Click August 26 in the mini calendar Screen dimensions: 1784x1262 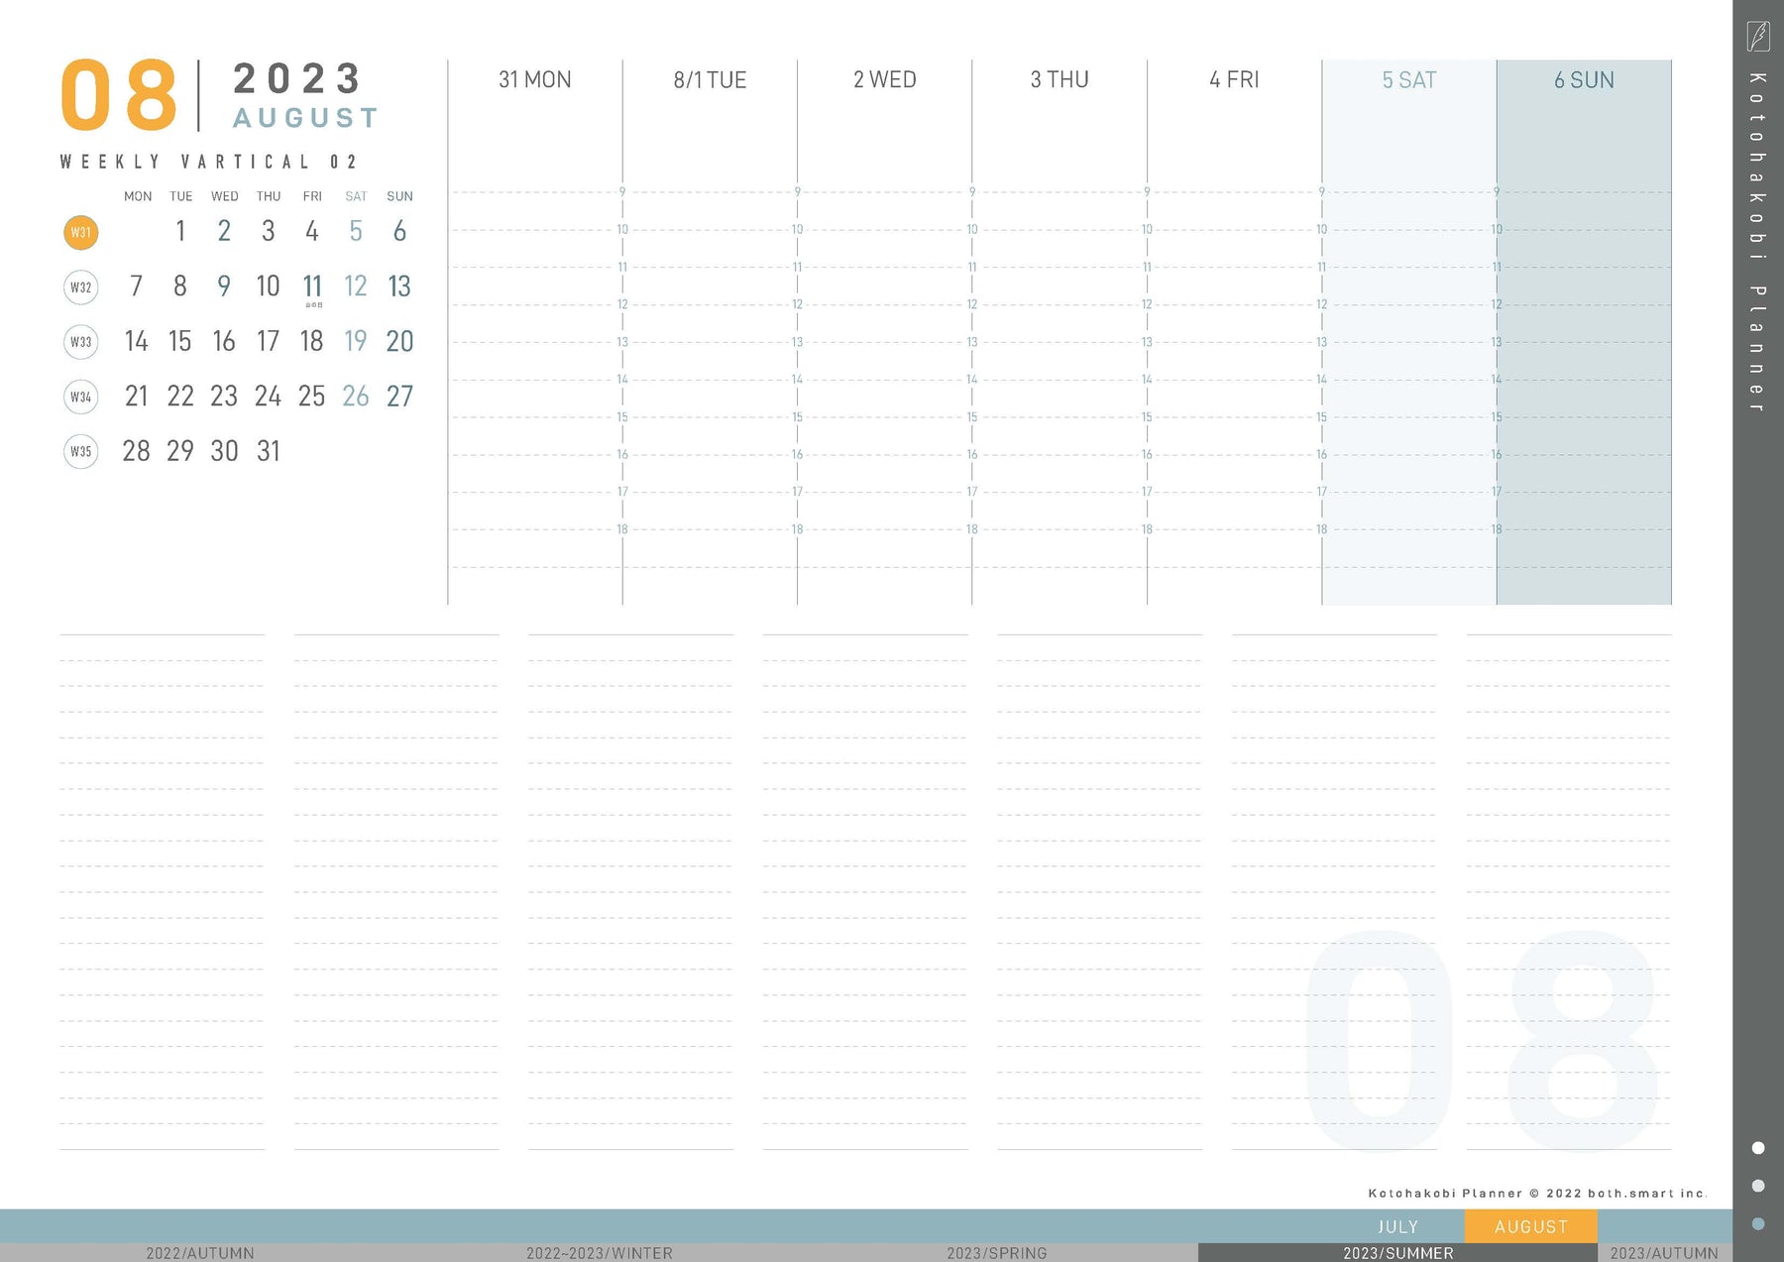coord(356,397)
